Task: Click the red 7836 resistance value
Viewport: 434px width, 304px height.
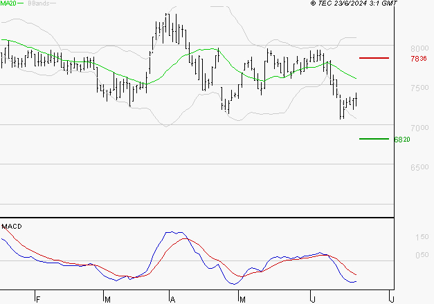Action: [x=419, y=59]
